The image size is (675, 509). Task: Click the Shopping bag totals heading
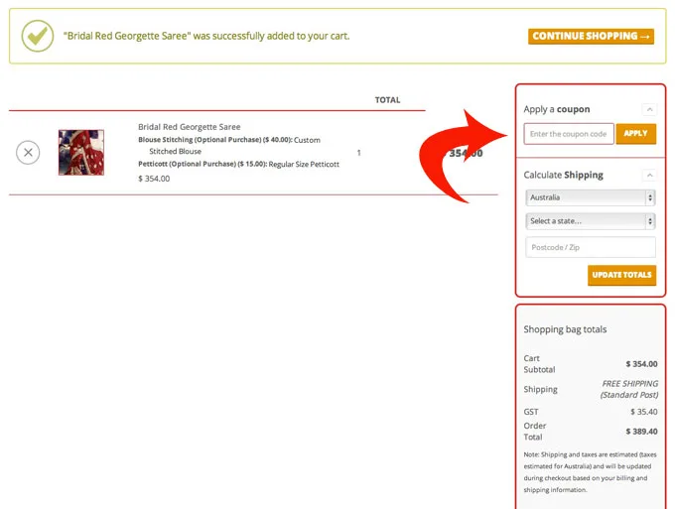(x=565, y=329)
